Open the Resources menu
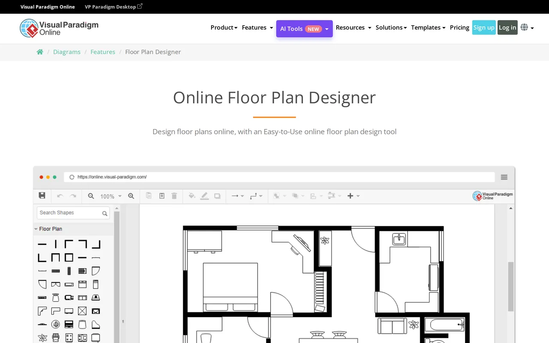 [x=353, y=27]
